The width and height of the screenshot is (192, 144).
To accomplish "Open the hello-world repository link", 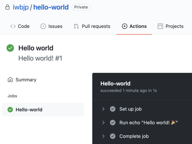I will point(51,7).
